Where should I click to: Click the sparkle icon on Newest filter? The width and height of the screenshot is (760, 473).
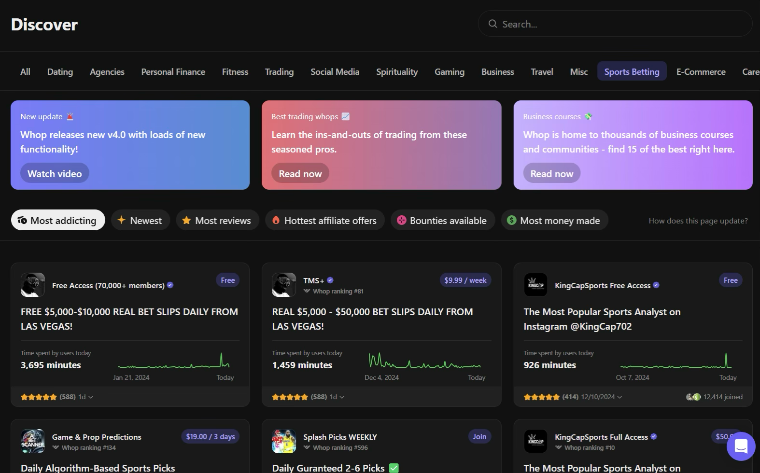pyautogui.click(x=121, y=220)
